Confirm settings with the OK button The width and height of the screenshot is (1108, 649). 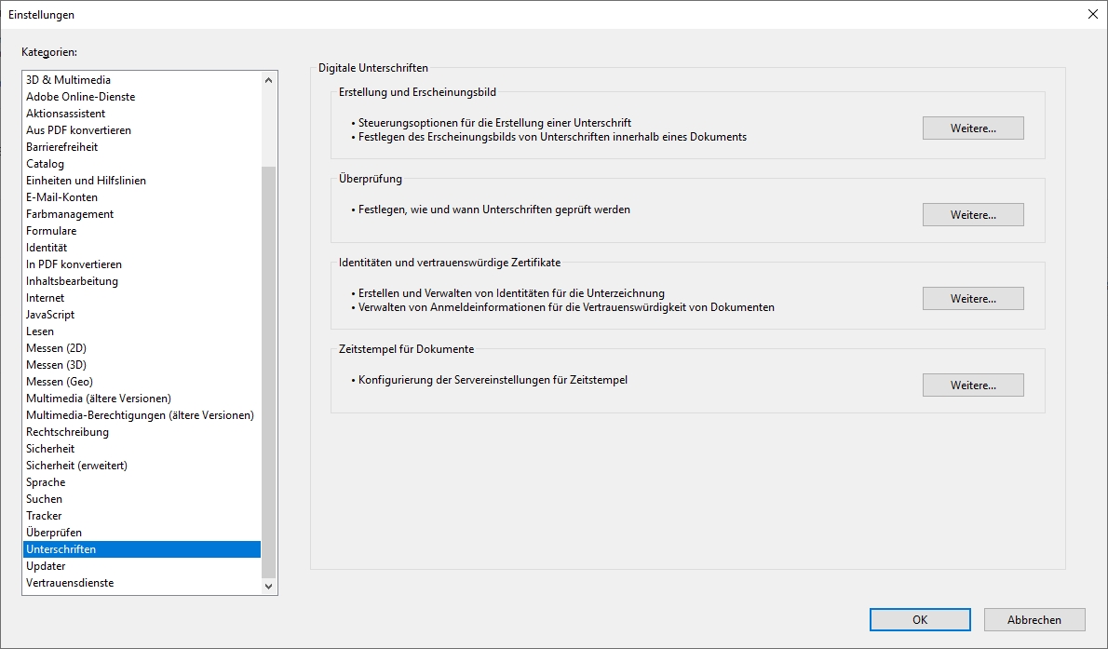pos(920,620)
